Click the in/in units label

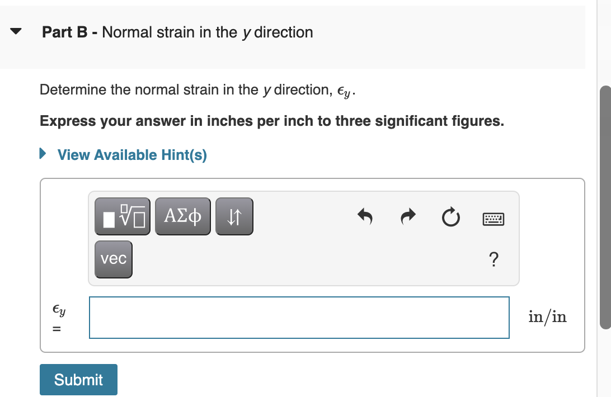[x=547, y=317]
